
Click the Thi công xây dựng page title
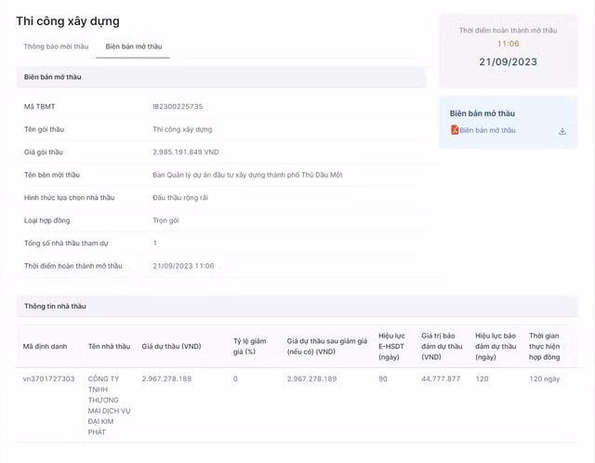pos(68,21)
